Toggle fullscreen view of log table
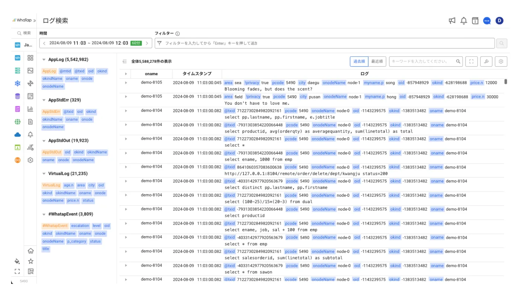 (472, 62)
